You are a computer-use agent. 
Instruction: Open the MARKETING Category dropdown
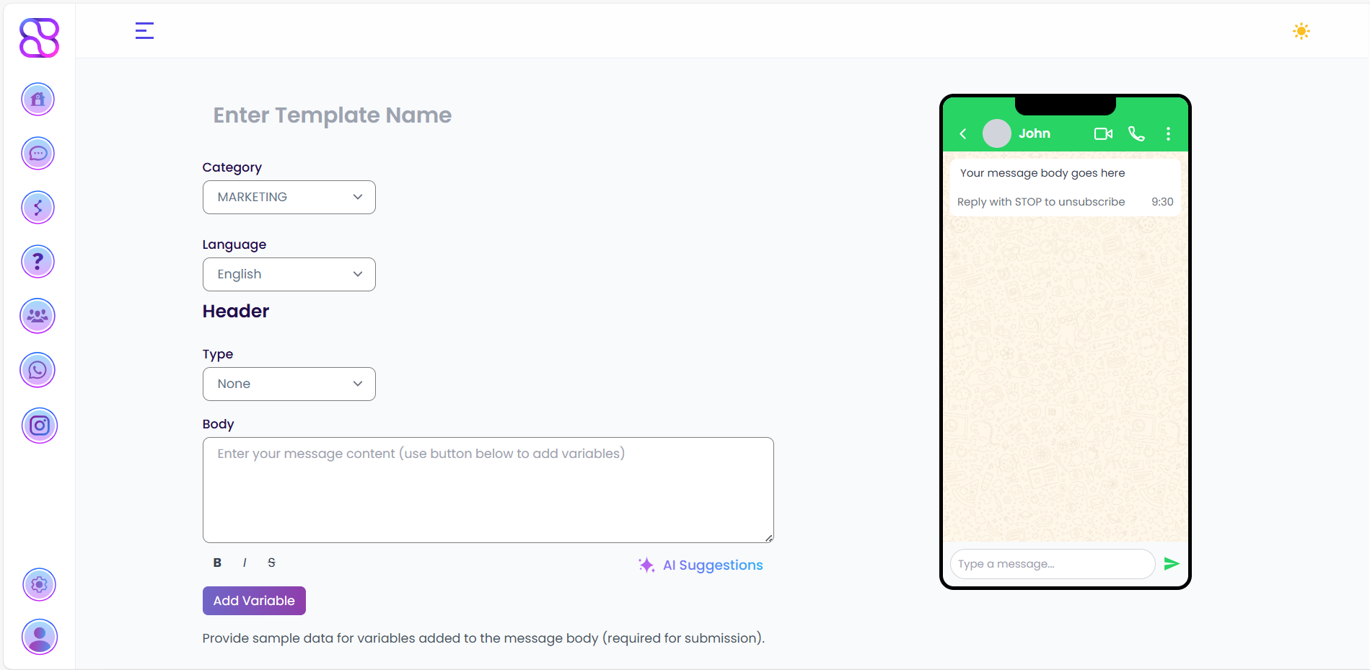coord(289,197)
